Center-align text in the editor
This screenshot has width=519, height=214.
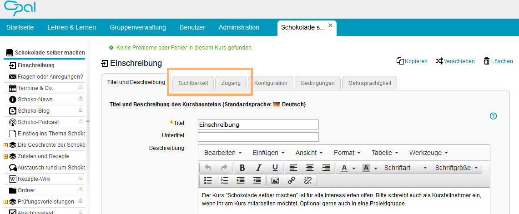pyautogui.click(x=310, y=168)
